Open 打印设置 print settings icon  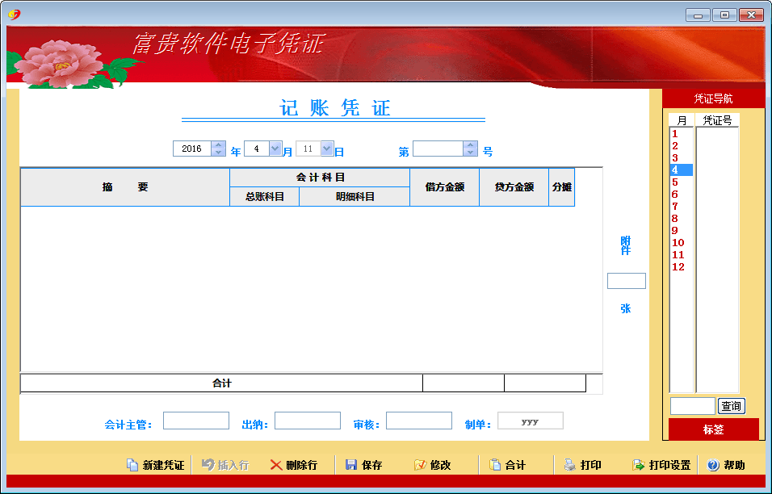[639, 465]
